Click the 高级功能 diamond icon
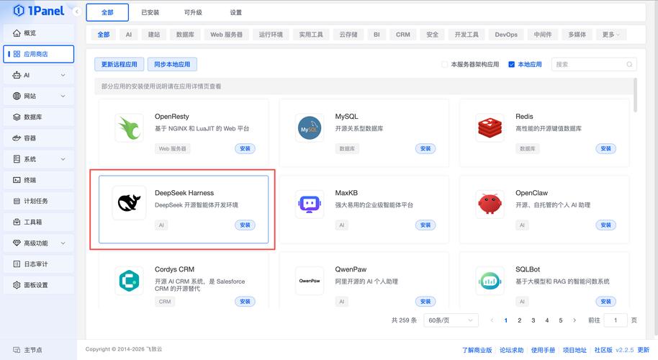 point(17,243)
